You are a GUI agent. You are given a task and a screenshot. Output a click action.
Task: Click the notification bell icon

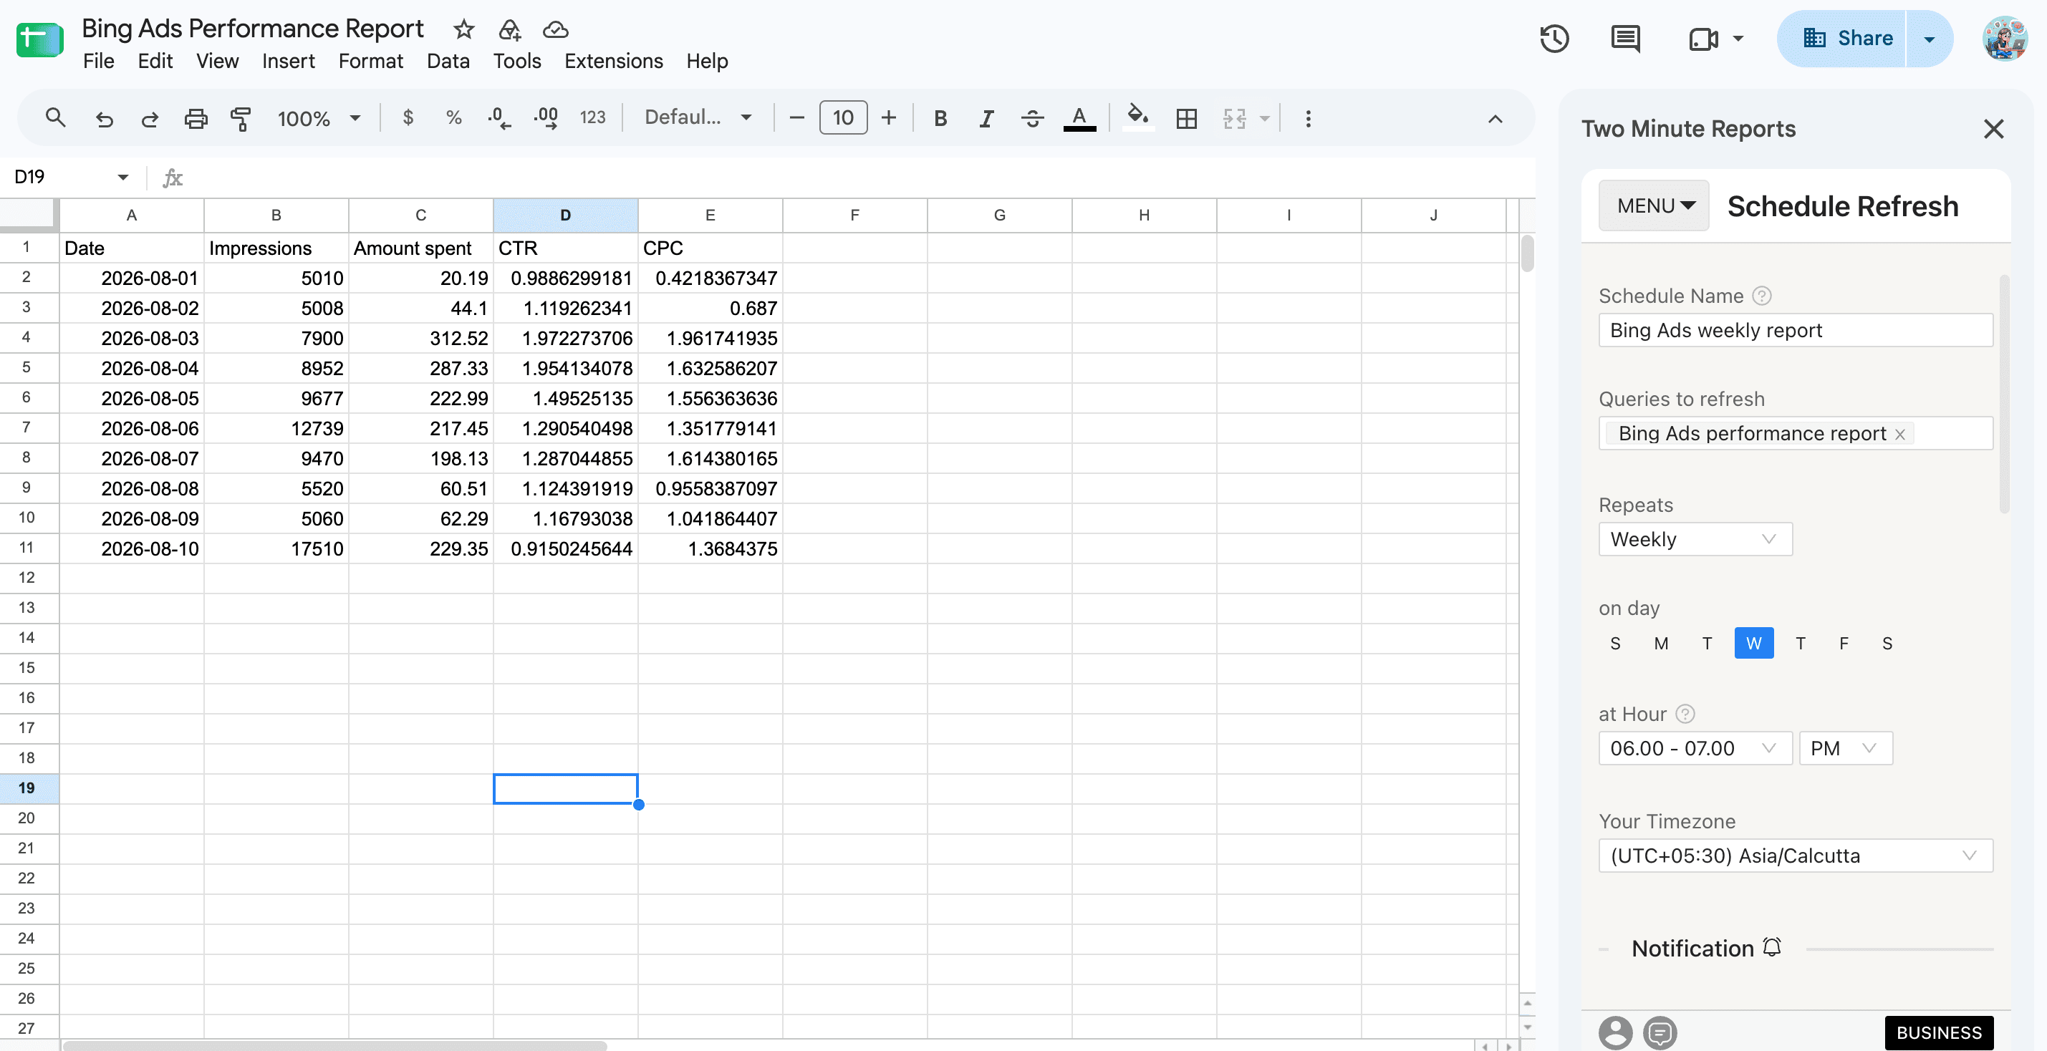pyautogui.click(x=1772, y=947)
